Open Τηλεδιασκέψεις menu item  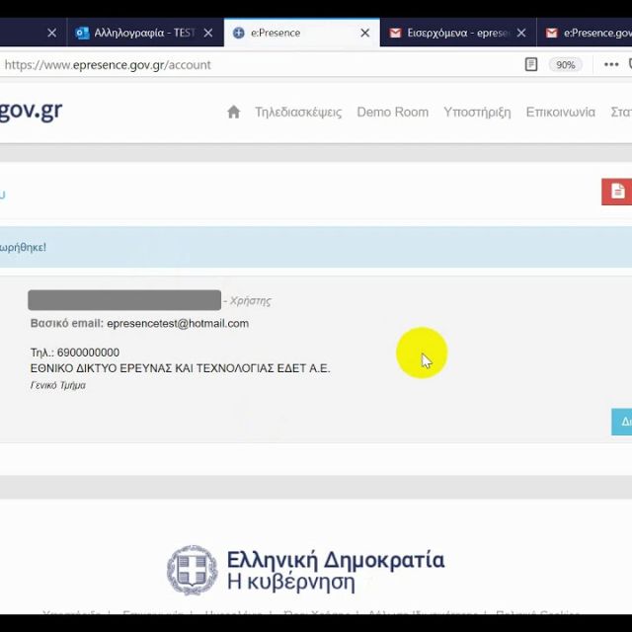click(x=298, y=112)
